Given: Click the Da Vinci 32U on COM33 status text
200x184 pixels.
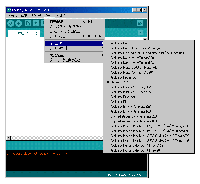Looking at the screenshot, I should 125,175.
